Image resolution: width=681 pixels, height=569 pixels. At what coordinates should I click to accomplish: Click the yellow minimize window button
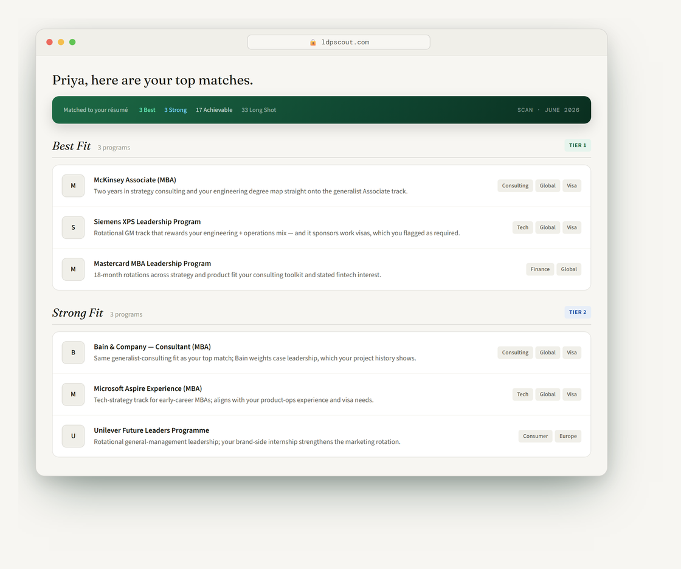click(x=61, y=42)
